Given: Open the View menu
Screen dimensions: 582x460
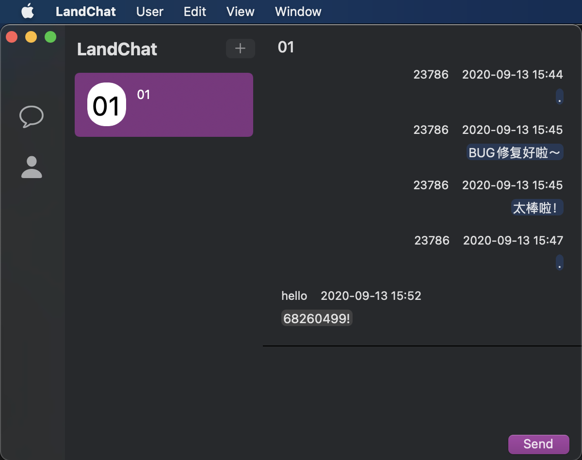Looking at the screenshot, I should click(x=241, y=12).
